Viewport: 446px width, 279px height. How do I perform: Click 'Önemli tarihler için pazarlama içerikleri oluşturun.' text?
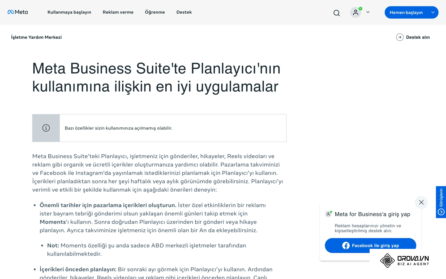pyautogui.click(x=108, y=205)
